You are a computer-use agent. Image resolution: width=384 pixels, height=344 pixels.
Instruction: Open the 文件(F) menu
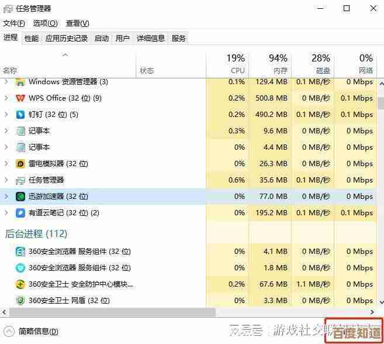pos(14,23)
